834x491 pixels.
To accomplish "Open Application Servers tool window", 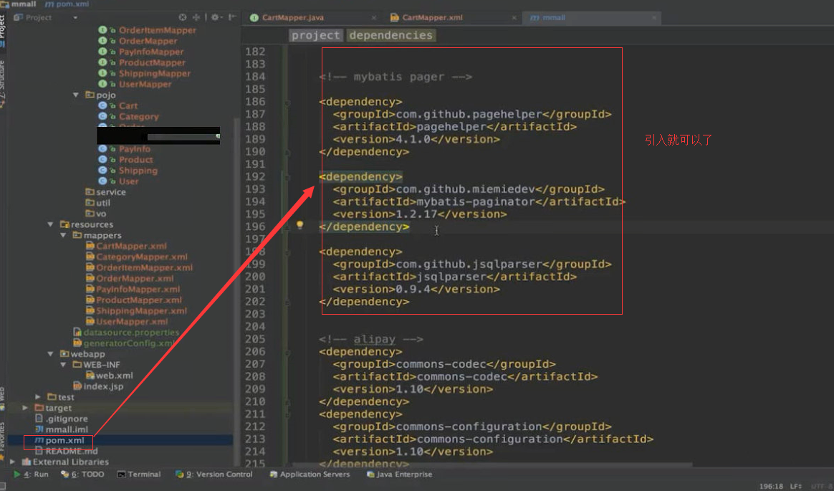I will tap(310, 474).
